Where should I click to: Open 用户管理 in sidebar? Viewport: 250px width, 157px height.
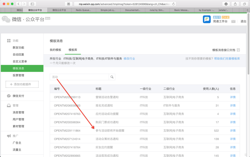click(18, 119)
